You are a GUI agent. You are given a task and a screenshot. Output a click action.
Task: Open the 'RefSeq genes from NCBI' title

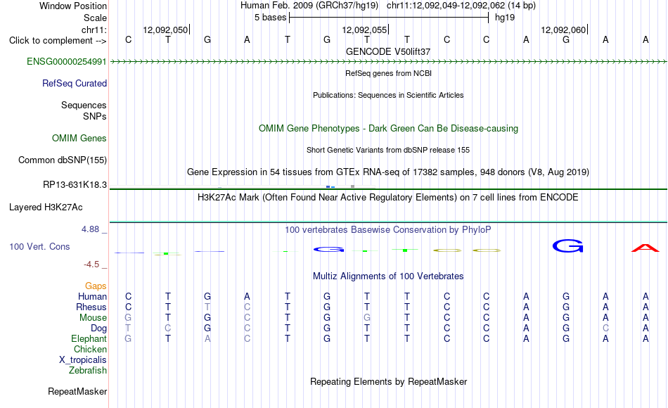[x=389, y=73]
